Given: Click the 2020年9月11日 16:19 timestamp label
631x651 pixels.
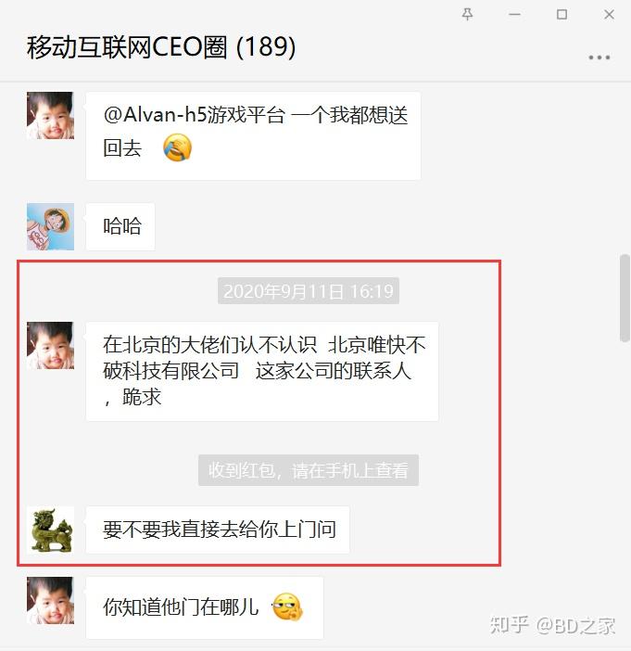Looking at the screenshot, I should coord(309,290).
